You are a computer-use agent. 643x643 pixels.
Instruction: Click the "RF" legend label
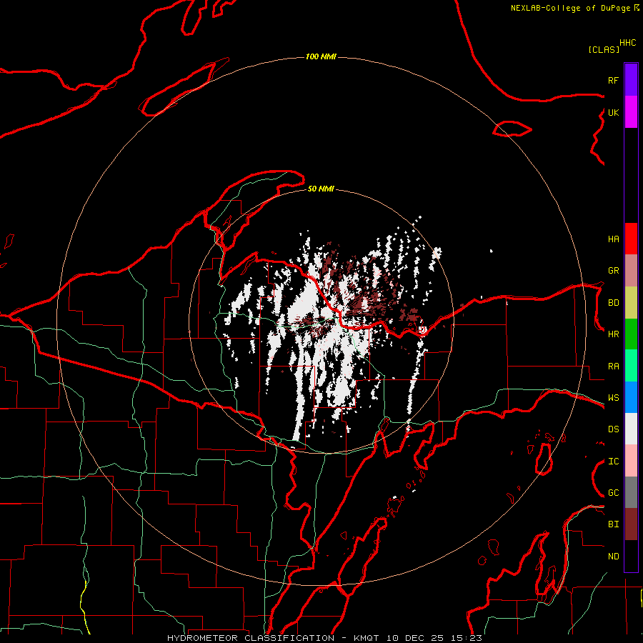point(614,80)
